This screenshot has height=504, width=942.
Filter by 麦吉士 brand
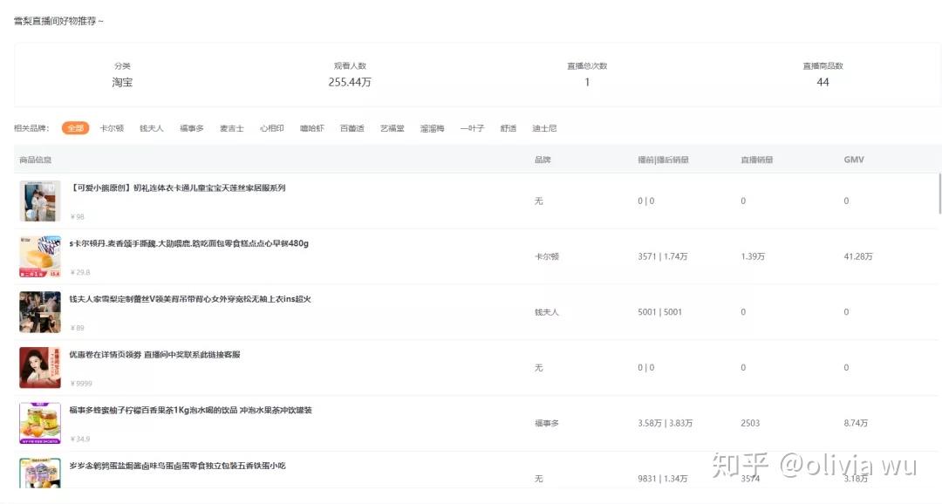click(231, 127)
